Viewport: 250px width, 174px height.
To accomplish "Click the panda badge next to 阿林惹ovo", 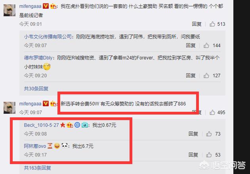I will click(x=65, y=145).
